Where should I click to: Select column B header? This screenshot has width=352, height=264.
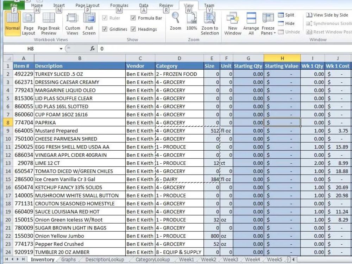click(80, 58)
